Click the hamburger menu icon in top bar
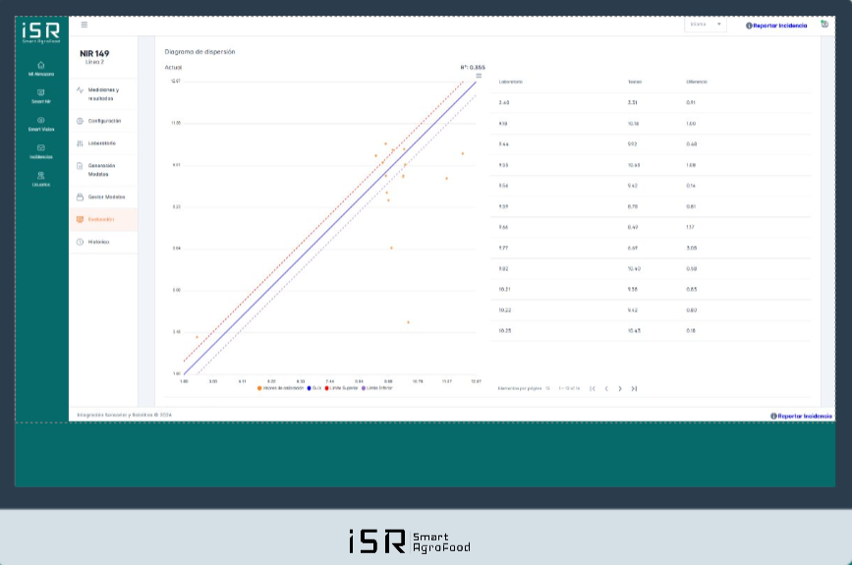Screen dimensions: 852x565 pos(85,25)
